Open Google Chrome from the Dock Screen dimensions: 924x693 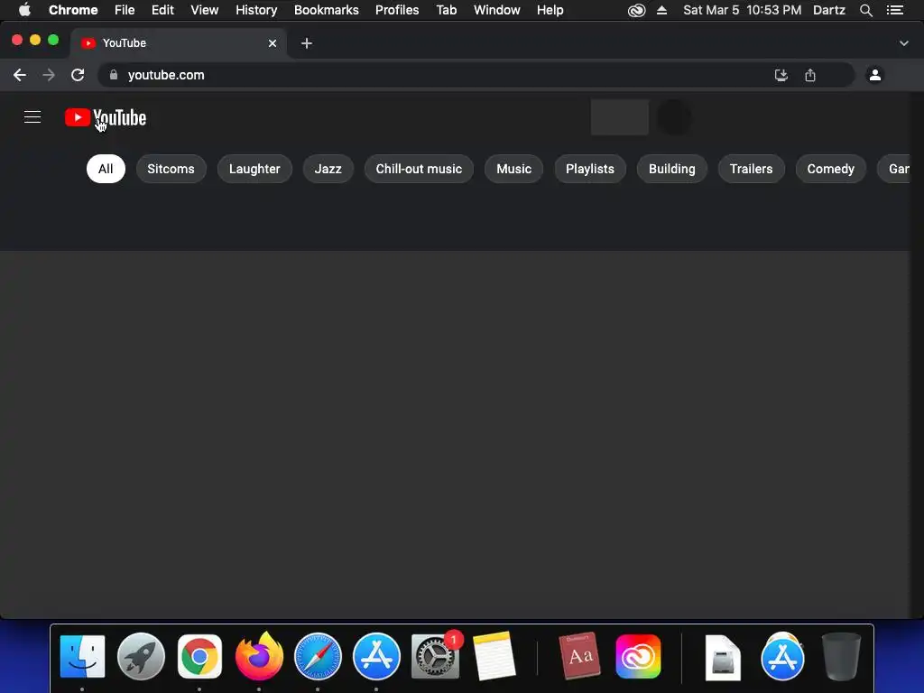coord(199,657)
